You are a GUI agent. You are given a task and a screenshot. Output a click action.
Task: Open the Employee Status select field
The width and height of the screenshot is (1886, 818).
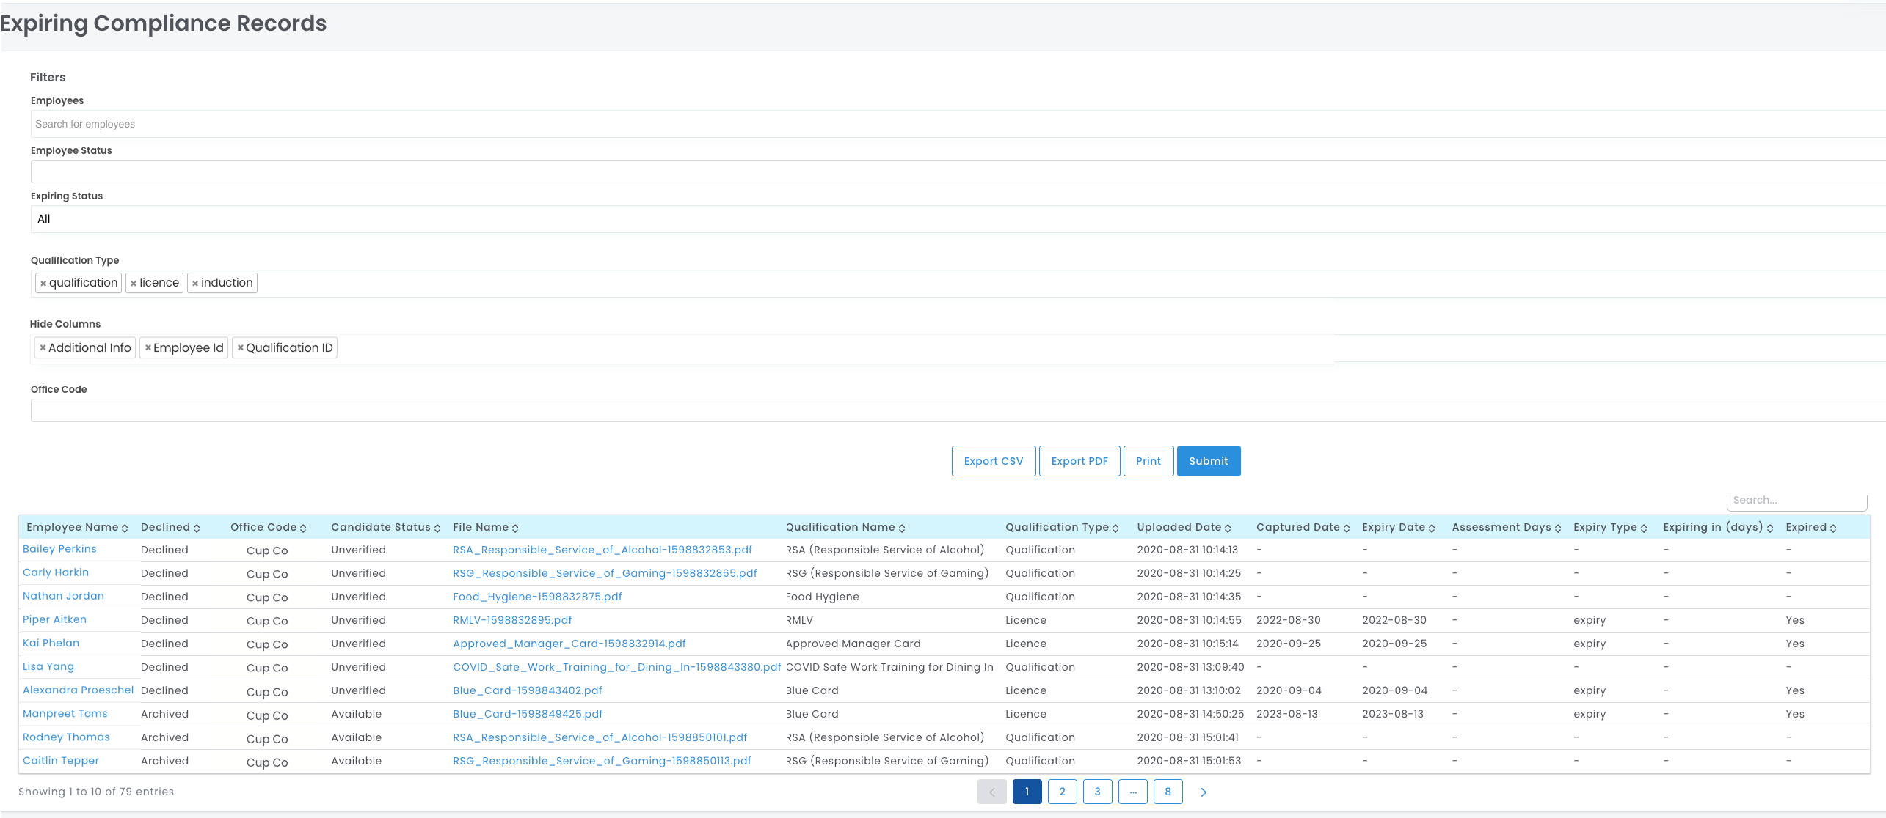(954, 172)
